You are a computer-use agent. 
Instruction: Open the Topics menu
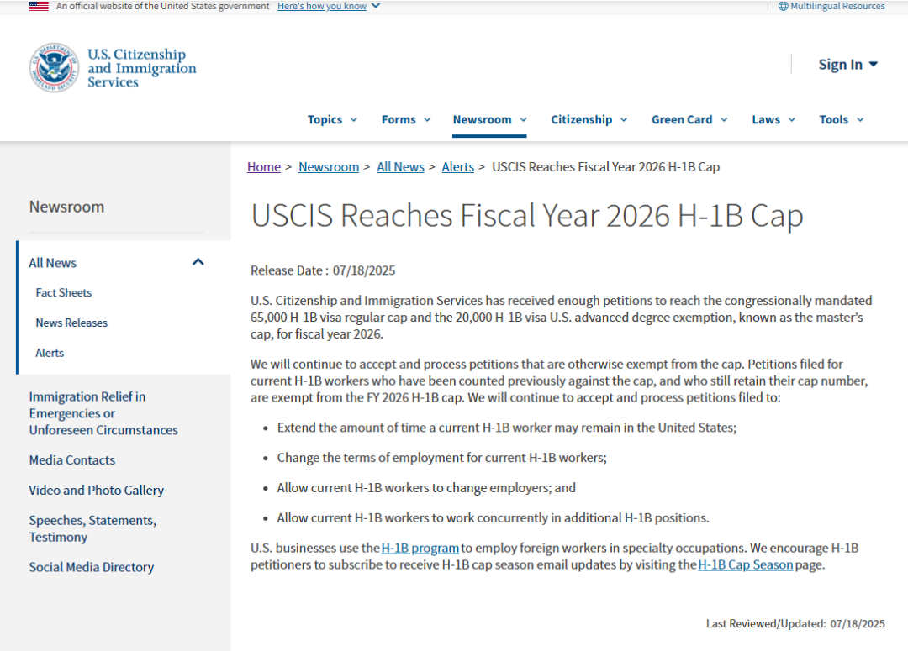tap(325, 119)
